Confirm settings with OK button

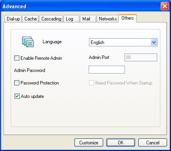click(121, 143)
